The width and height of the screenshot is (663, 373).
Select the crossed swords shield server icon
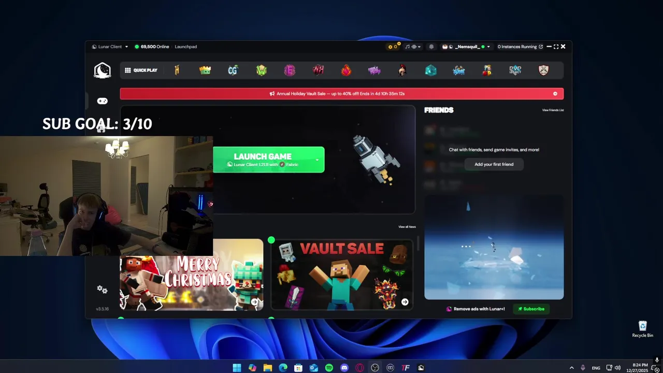click(x=543, y=70)
